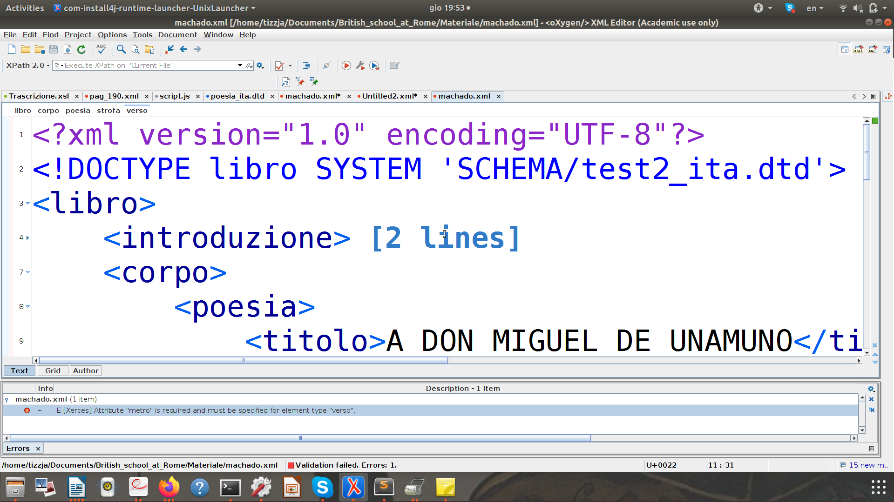Click the Validate document checkmark icon
894x502 pixels.
click(279, 66)
